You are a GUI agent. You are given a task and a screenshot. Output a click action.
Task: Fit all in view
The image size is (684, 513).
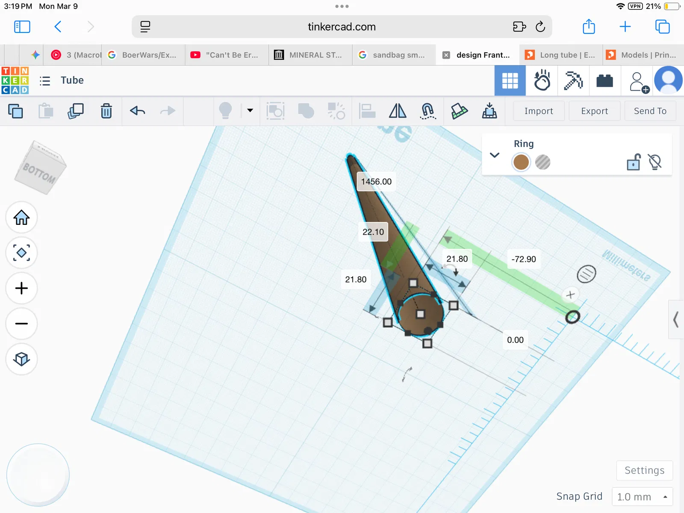tap(21, 253)
